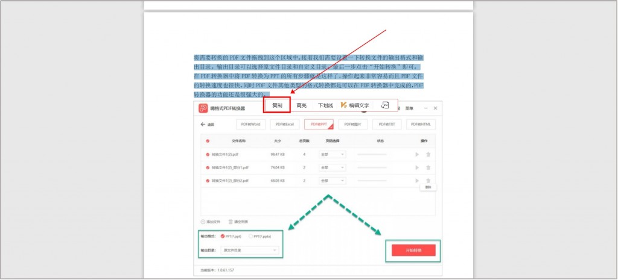The image size is (618, 280).
Task: Click the 文件名称 column header
Action: [x=238, y=141]
